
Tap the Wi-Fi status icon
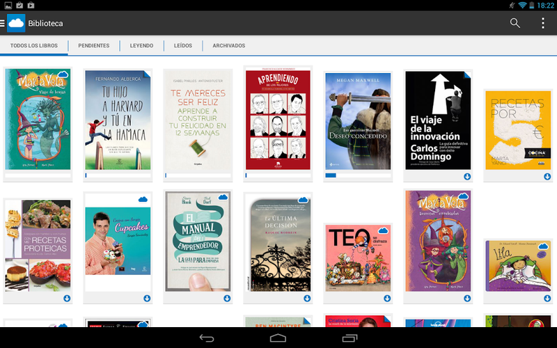coord(522,5)
